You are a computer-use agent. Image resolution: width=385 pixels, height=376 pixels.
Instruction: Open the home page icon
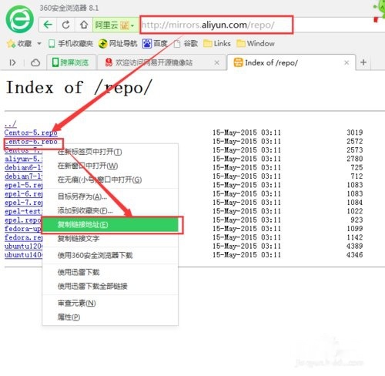click(x=84, y=25)
